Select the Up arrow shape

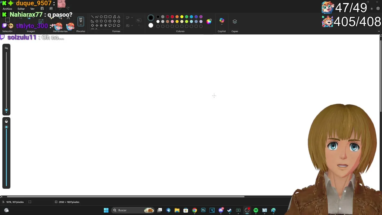tap(119, 21)
